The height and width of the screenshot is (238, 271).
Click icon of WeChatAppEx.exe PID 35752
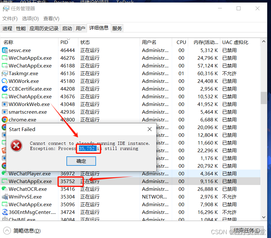click(5, 181)
